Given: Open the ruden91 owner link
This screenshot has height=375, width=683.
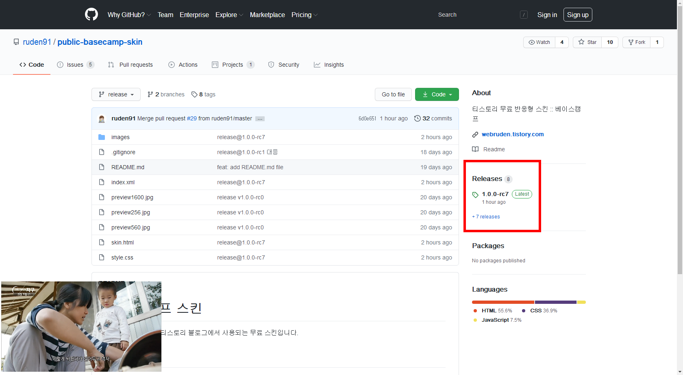Looking at the screenshot, I should [37, 42].
